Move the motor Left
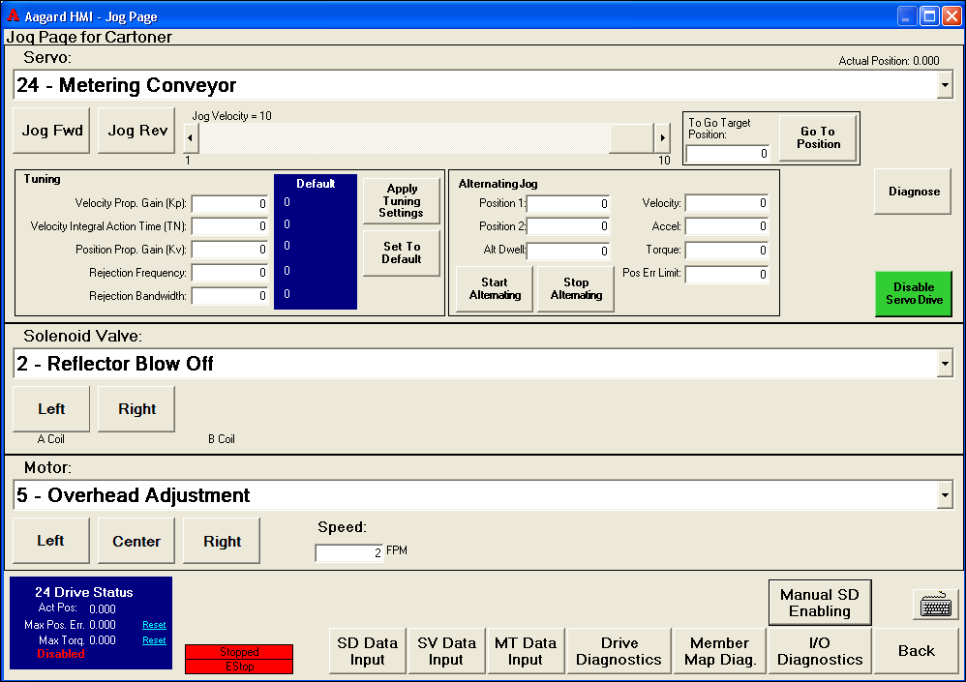This screenshot has height=682, width=966. click(51, 541)
